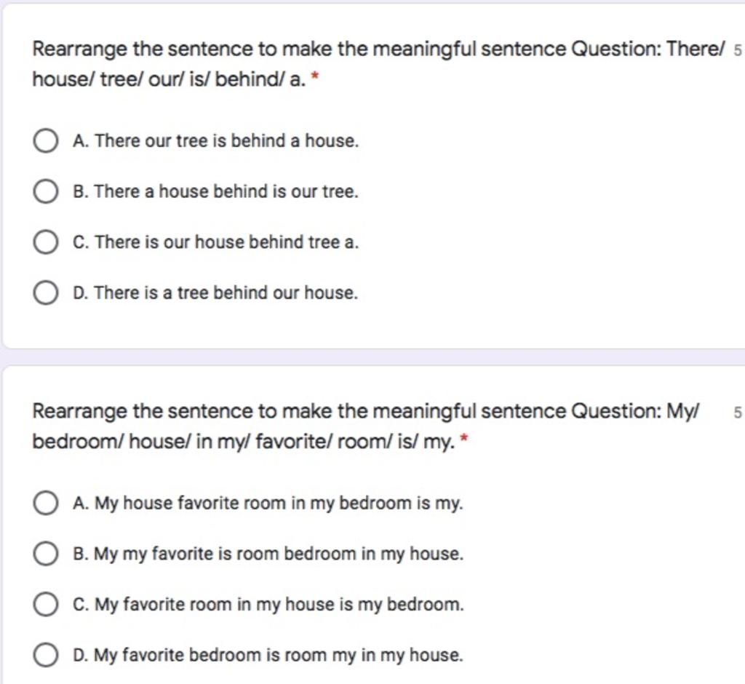Select radio option D 'My favorite bedroom is room my in my house'
This screenshot has height=684, width=745.
46,655
